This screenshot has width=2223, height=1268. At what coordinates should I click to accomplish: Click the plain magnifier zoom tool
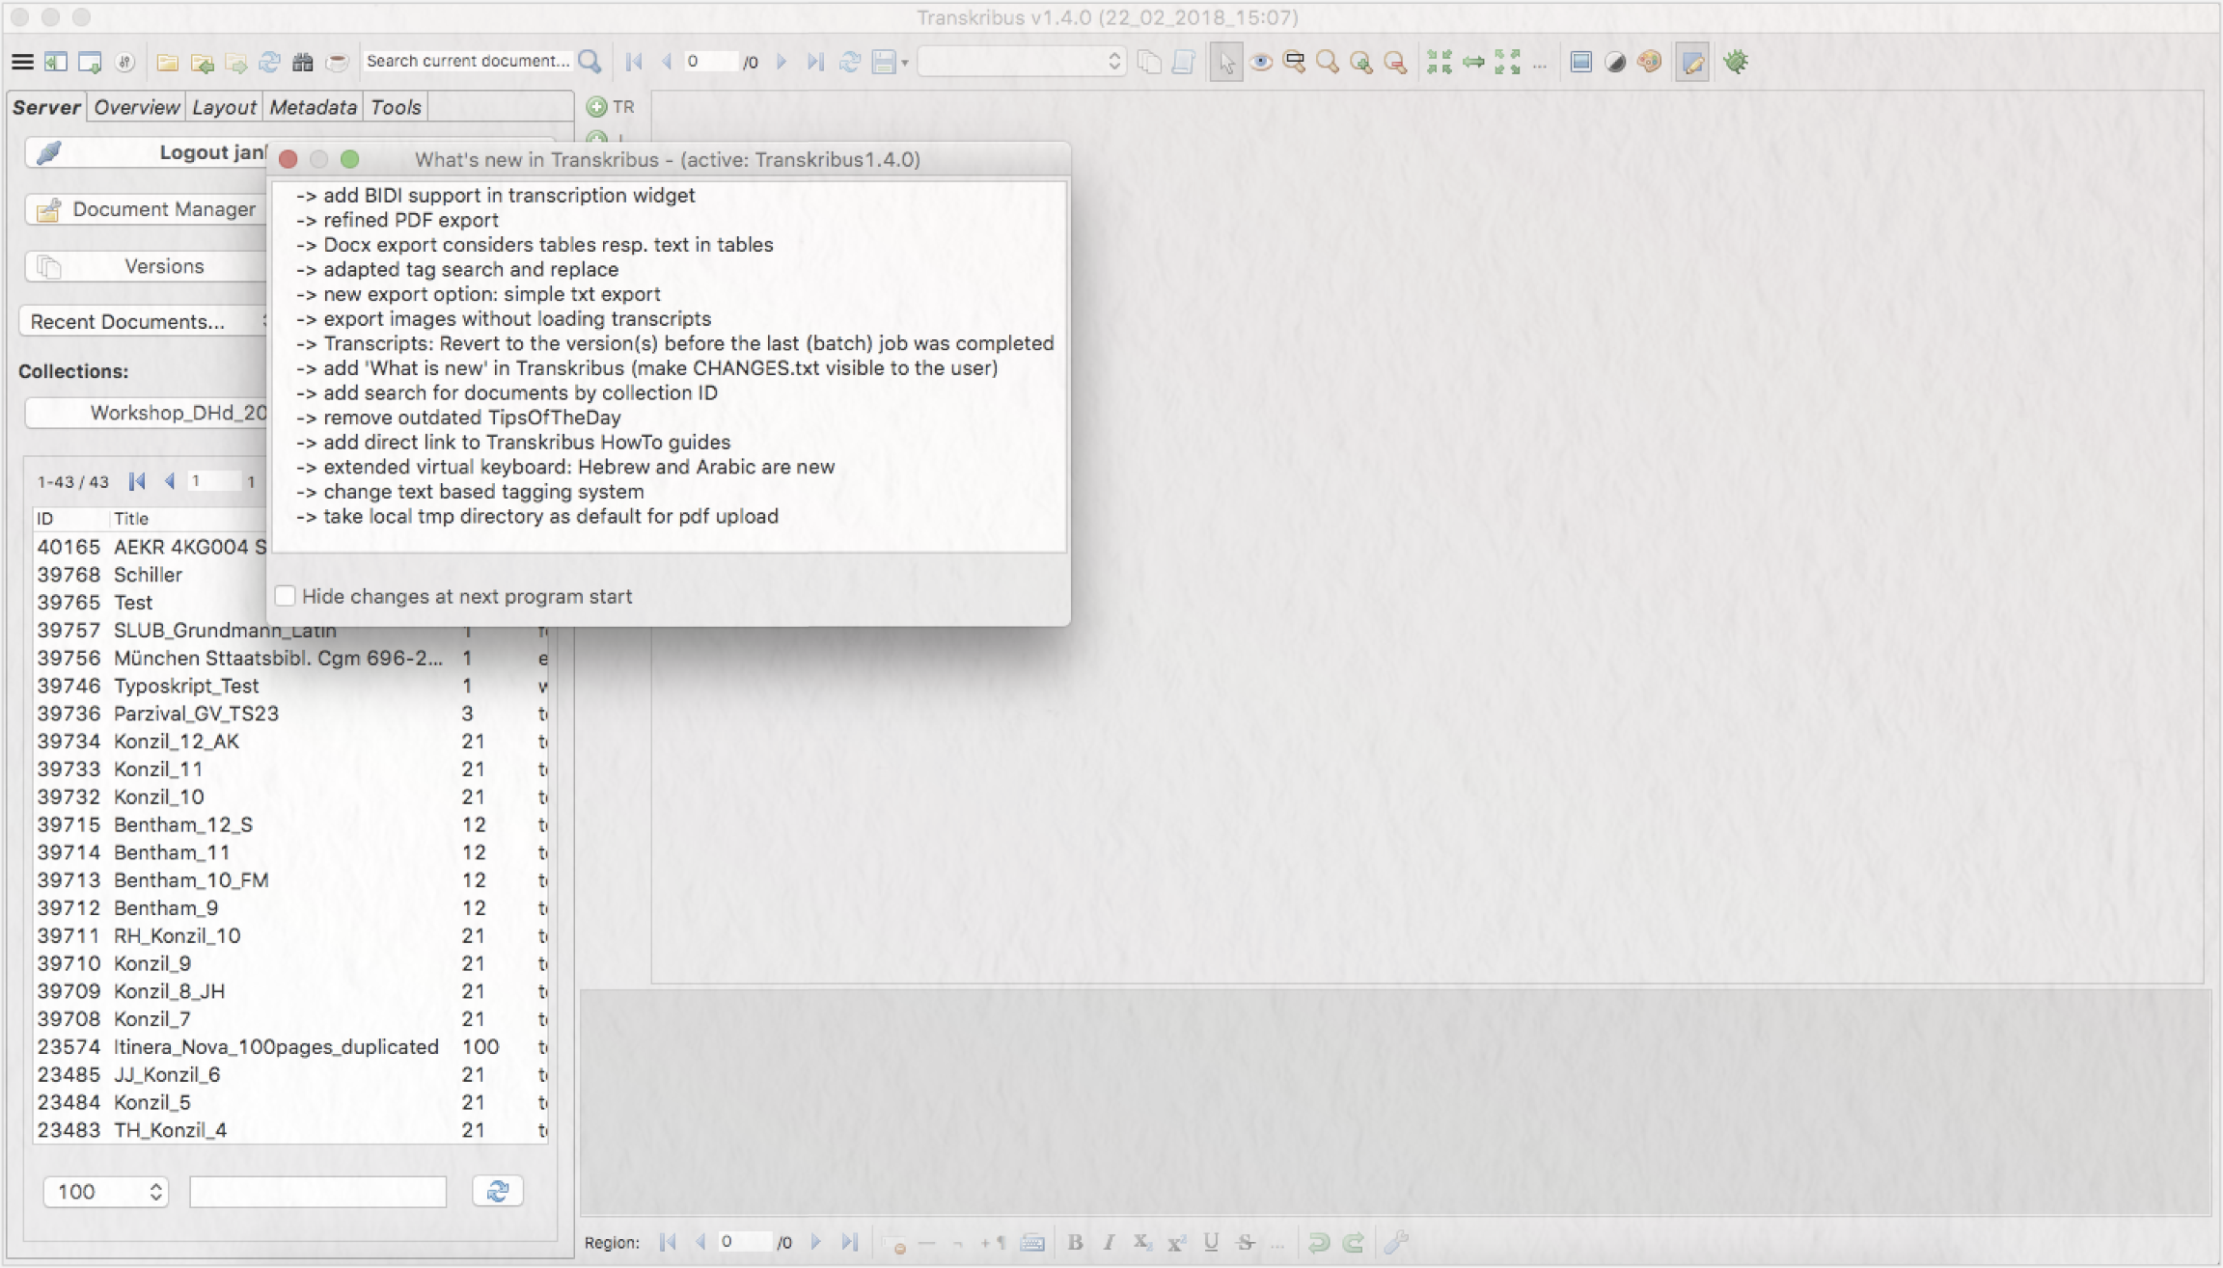pos(1328,62)
